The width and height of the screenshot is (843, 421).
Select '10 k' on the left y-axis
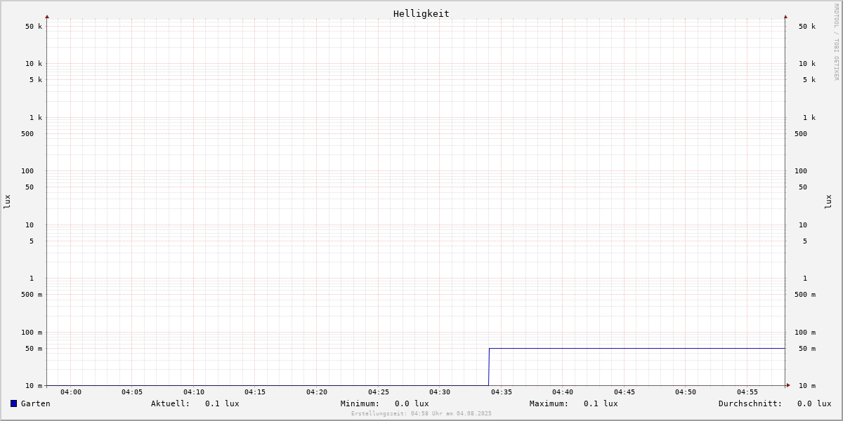pyautogui.click(x=34, y=64)
